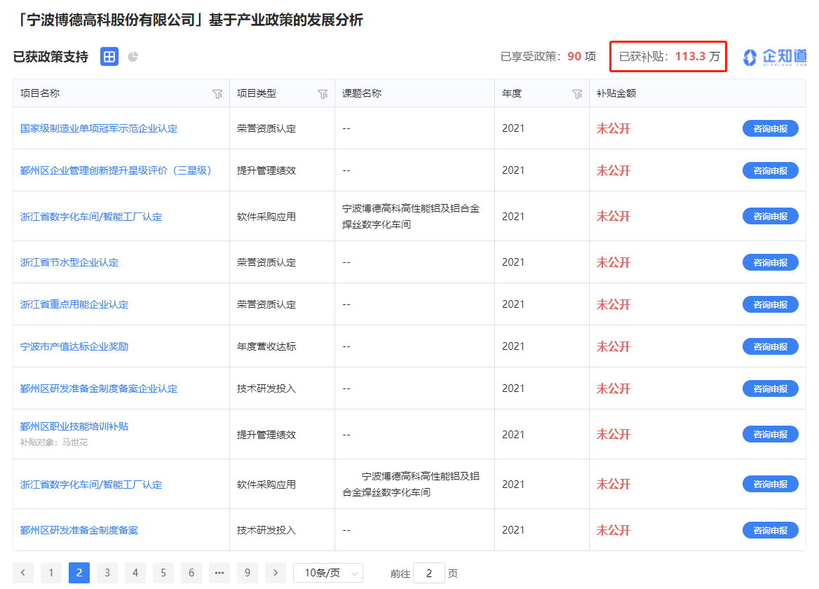
Task: Click 咨询申报 for 宁波市产值达标企业奖励
Action: pos(771,346)
